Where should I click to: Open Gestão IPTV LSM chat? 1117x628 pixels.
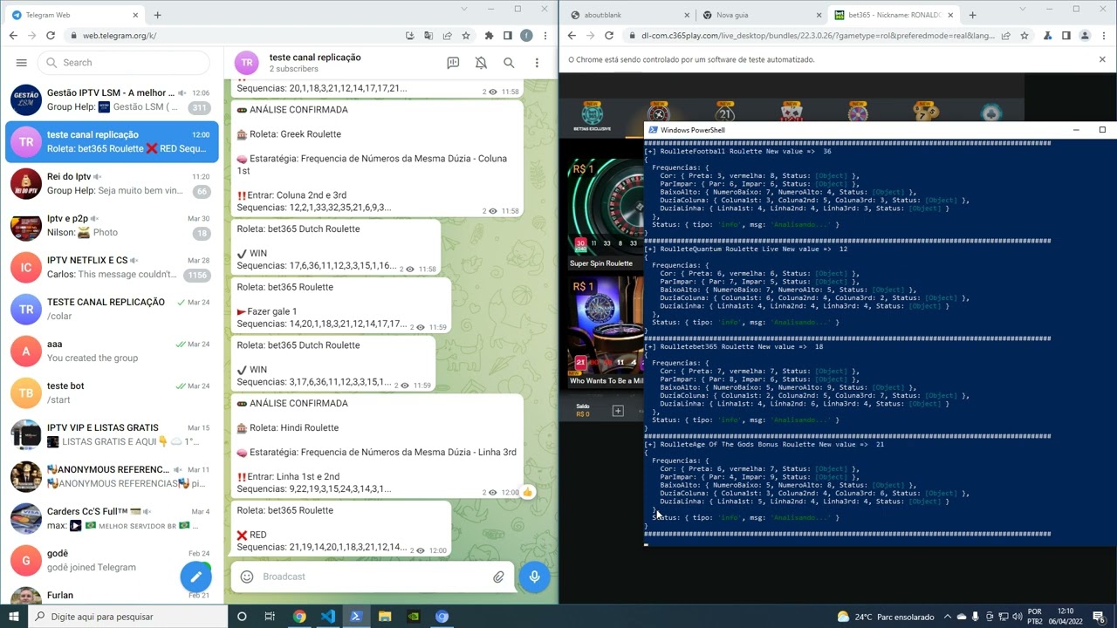[x=112, y=99]
